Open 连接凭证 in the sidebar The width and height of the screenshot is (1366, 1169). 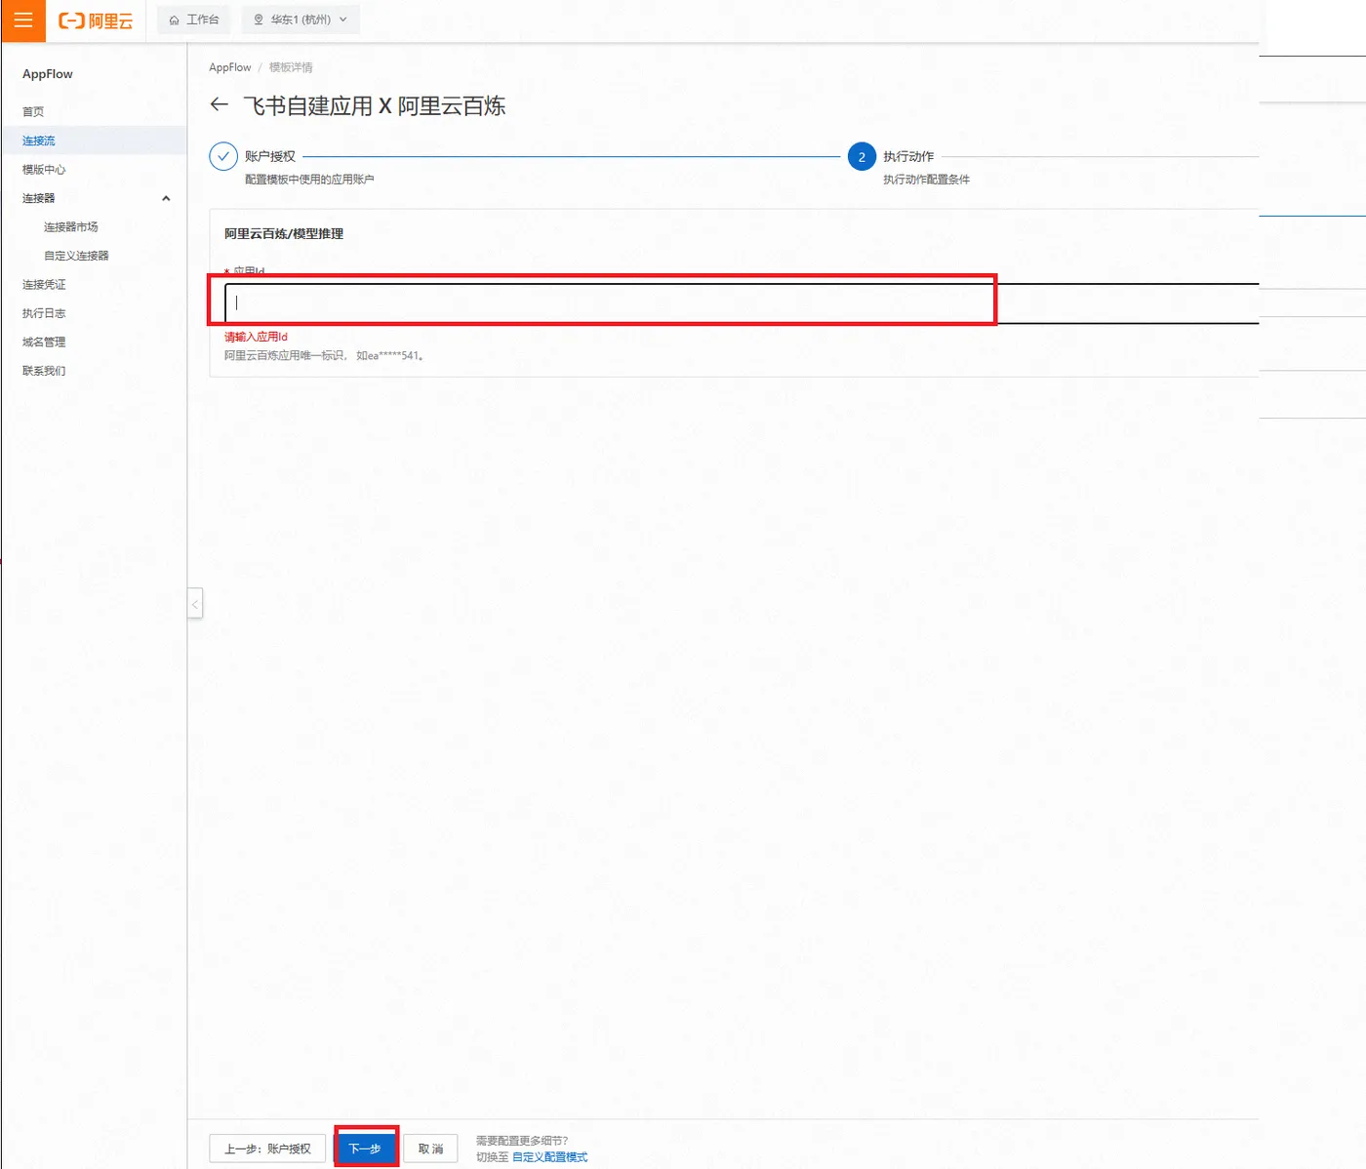pyautogui.click(x=44, y=284)
